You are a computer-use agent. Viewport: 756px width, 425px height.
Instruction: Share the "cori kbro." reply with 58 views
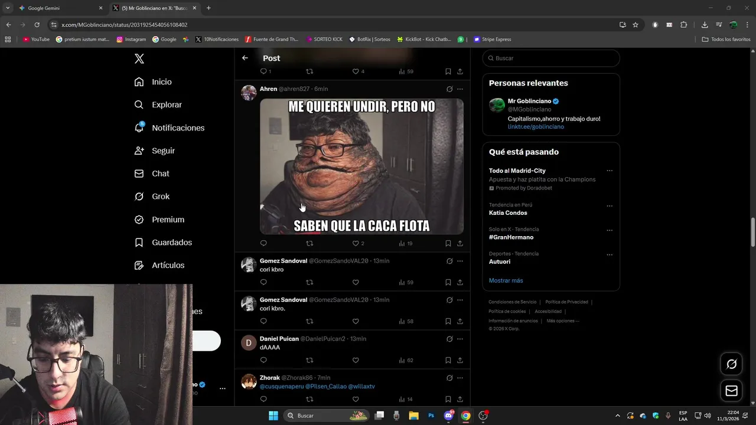(x=460, y=321)
